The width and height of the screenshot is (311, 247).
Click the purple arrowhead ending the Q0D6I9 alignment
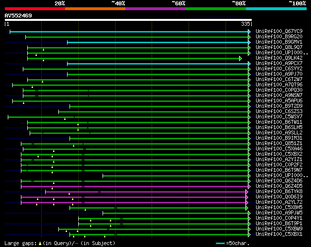point(247,198)
